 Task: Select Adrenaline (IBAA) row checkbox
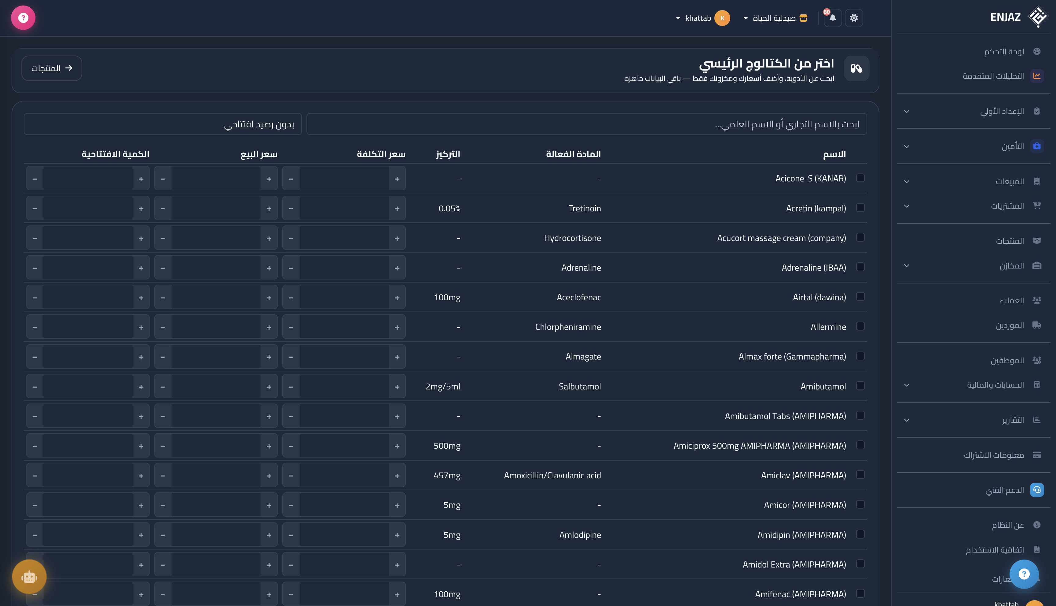(860, 267)
